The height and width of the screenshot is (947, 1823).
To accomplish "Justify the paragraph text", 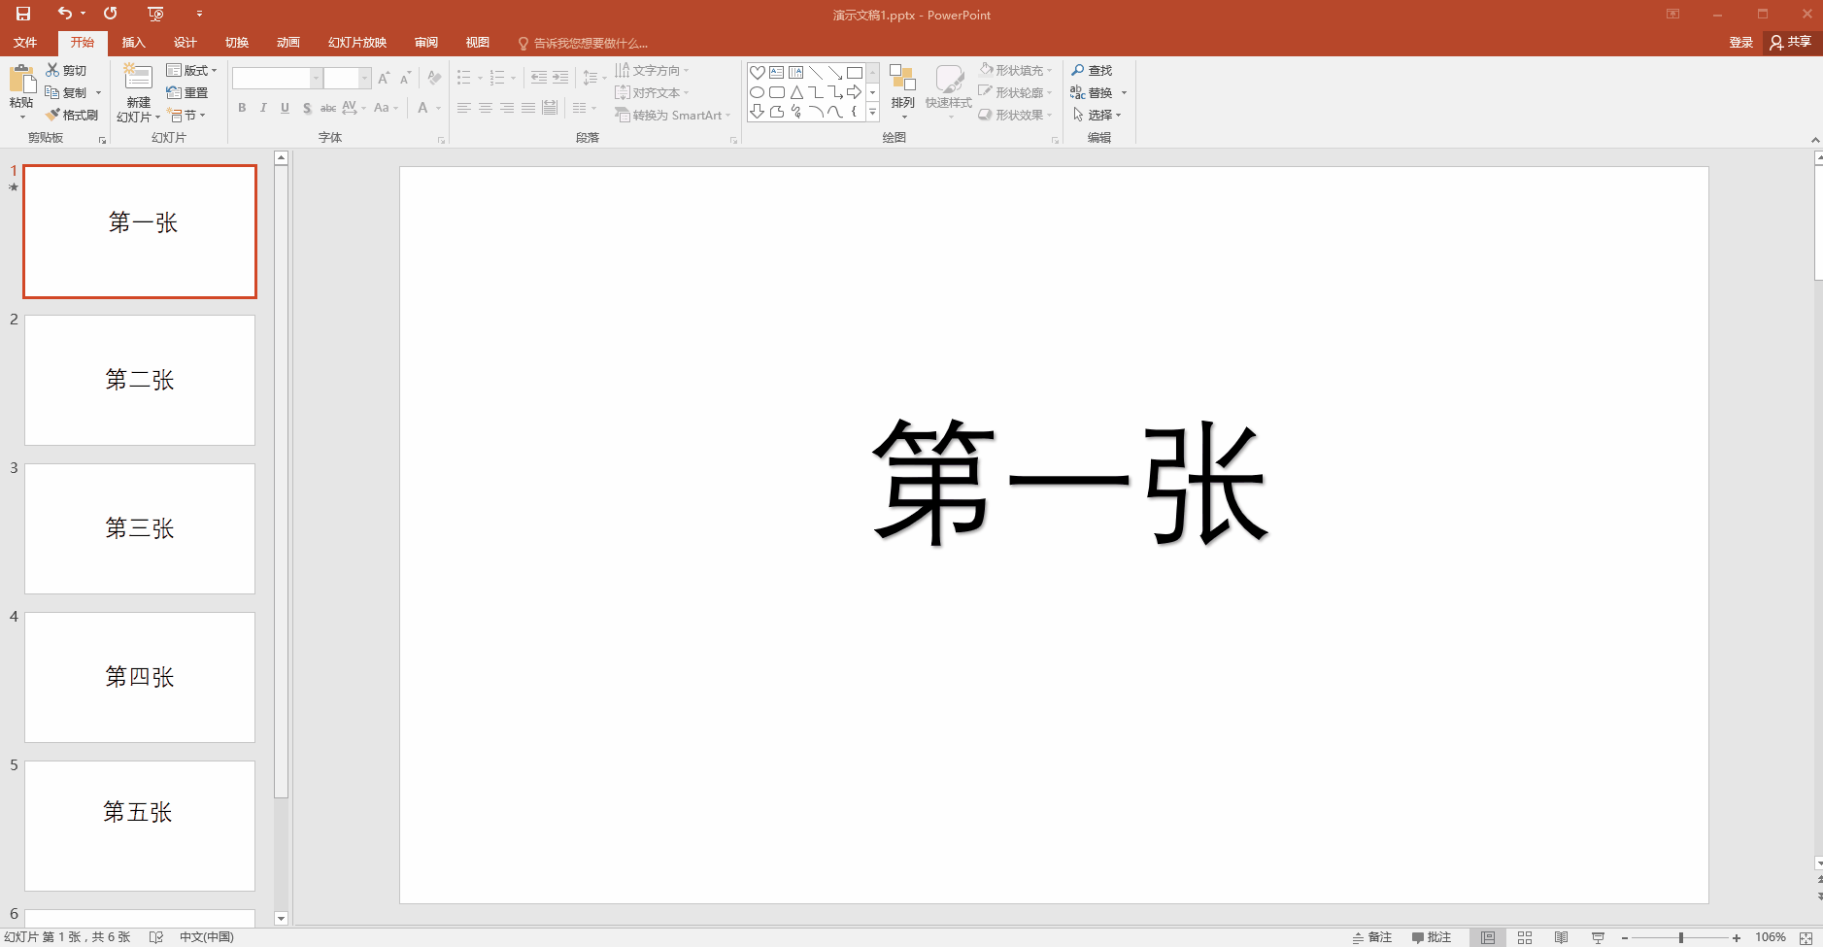I will (528, 108).
